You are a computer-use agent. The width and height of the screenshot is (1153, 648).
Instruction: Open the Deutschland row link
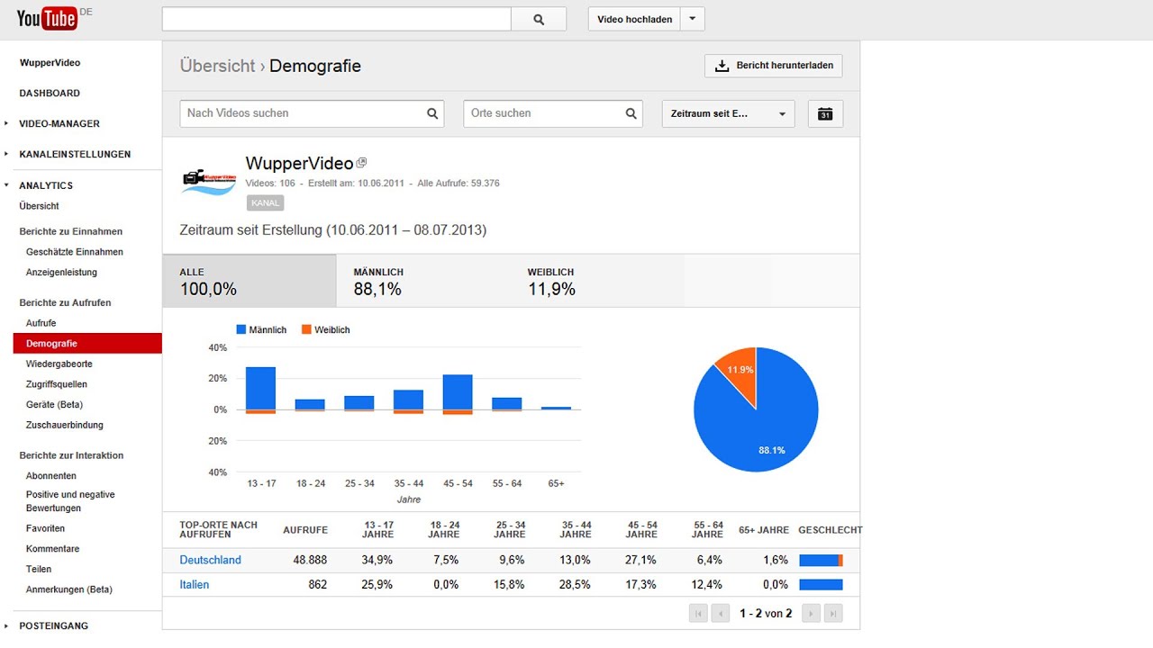coord(211,560)
